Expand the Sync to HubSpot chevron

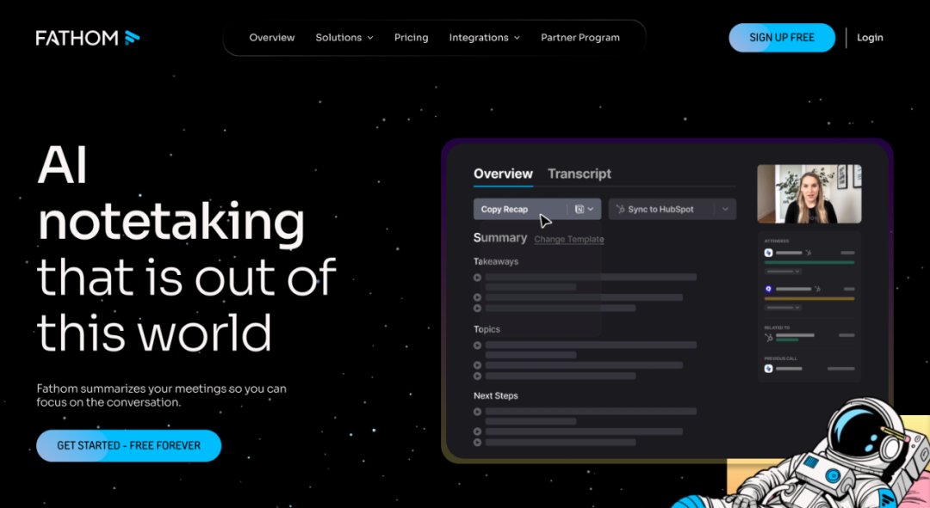click(725, 209)
